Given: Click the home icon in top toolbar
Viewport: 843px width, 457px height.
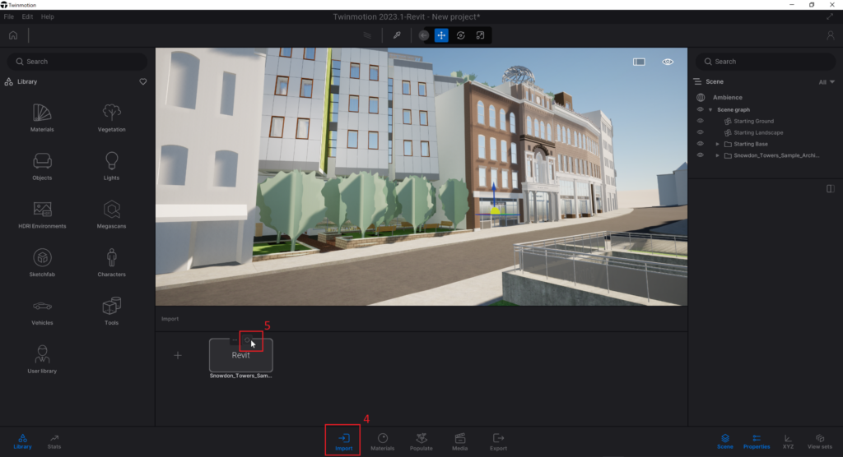Looking at the screenshot, I should click(13, 35).
